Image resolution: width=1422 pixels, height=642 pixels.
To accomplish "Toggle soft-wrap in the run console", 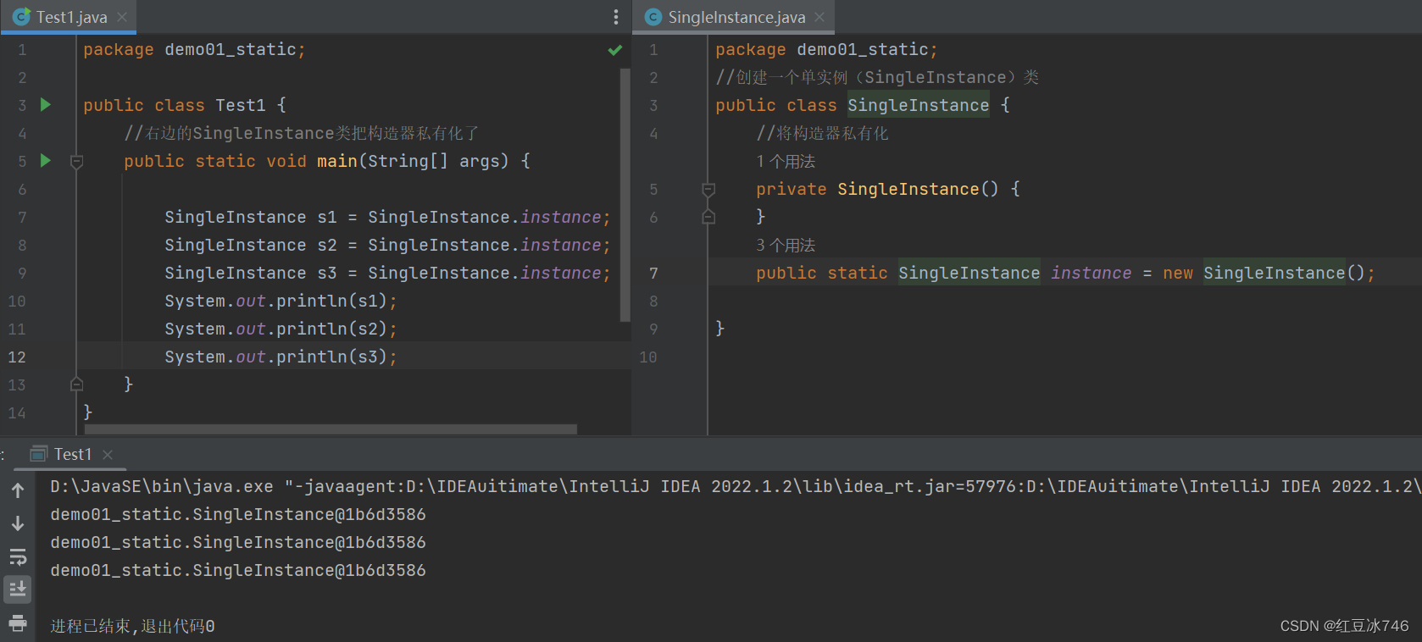I will point(18,556).
